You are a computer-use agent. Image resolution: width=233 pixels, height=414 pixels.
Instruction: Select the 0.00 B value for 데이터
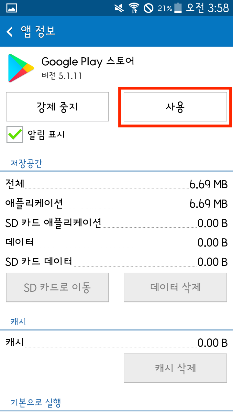pyautogui.click(x=212, y=243)
